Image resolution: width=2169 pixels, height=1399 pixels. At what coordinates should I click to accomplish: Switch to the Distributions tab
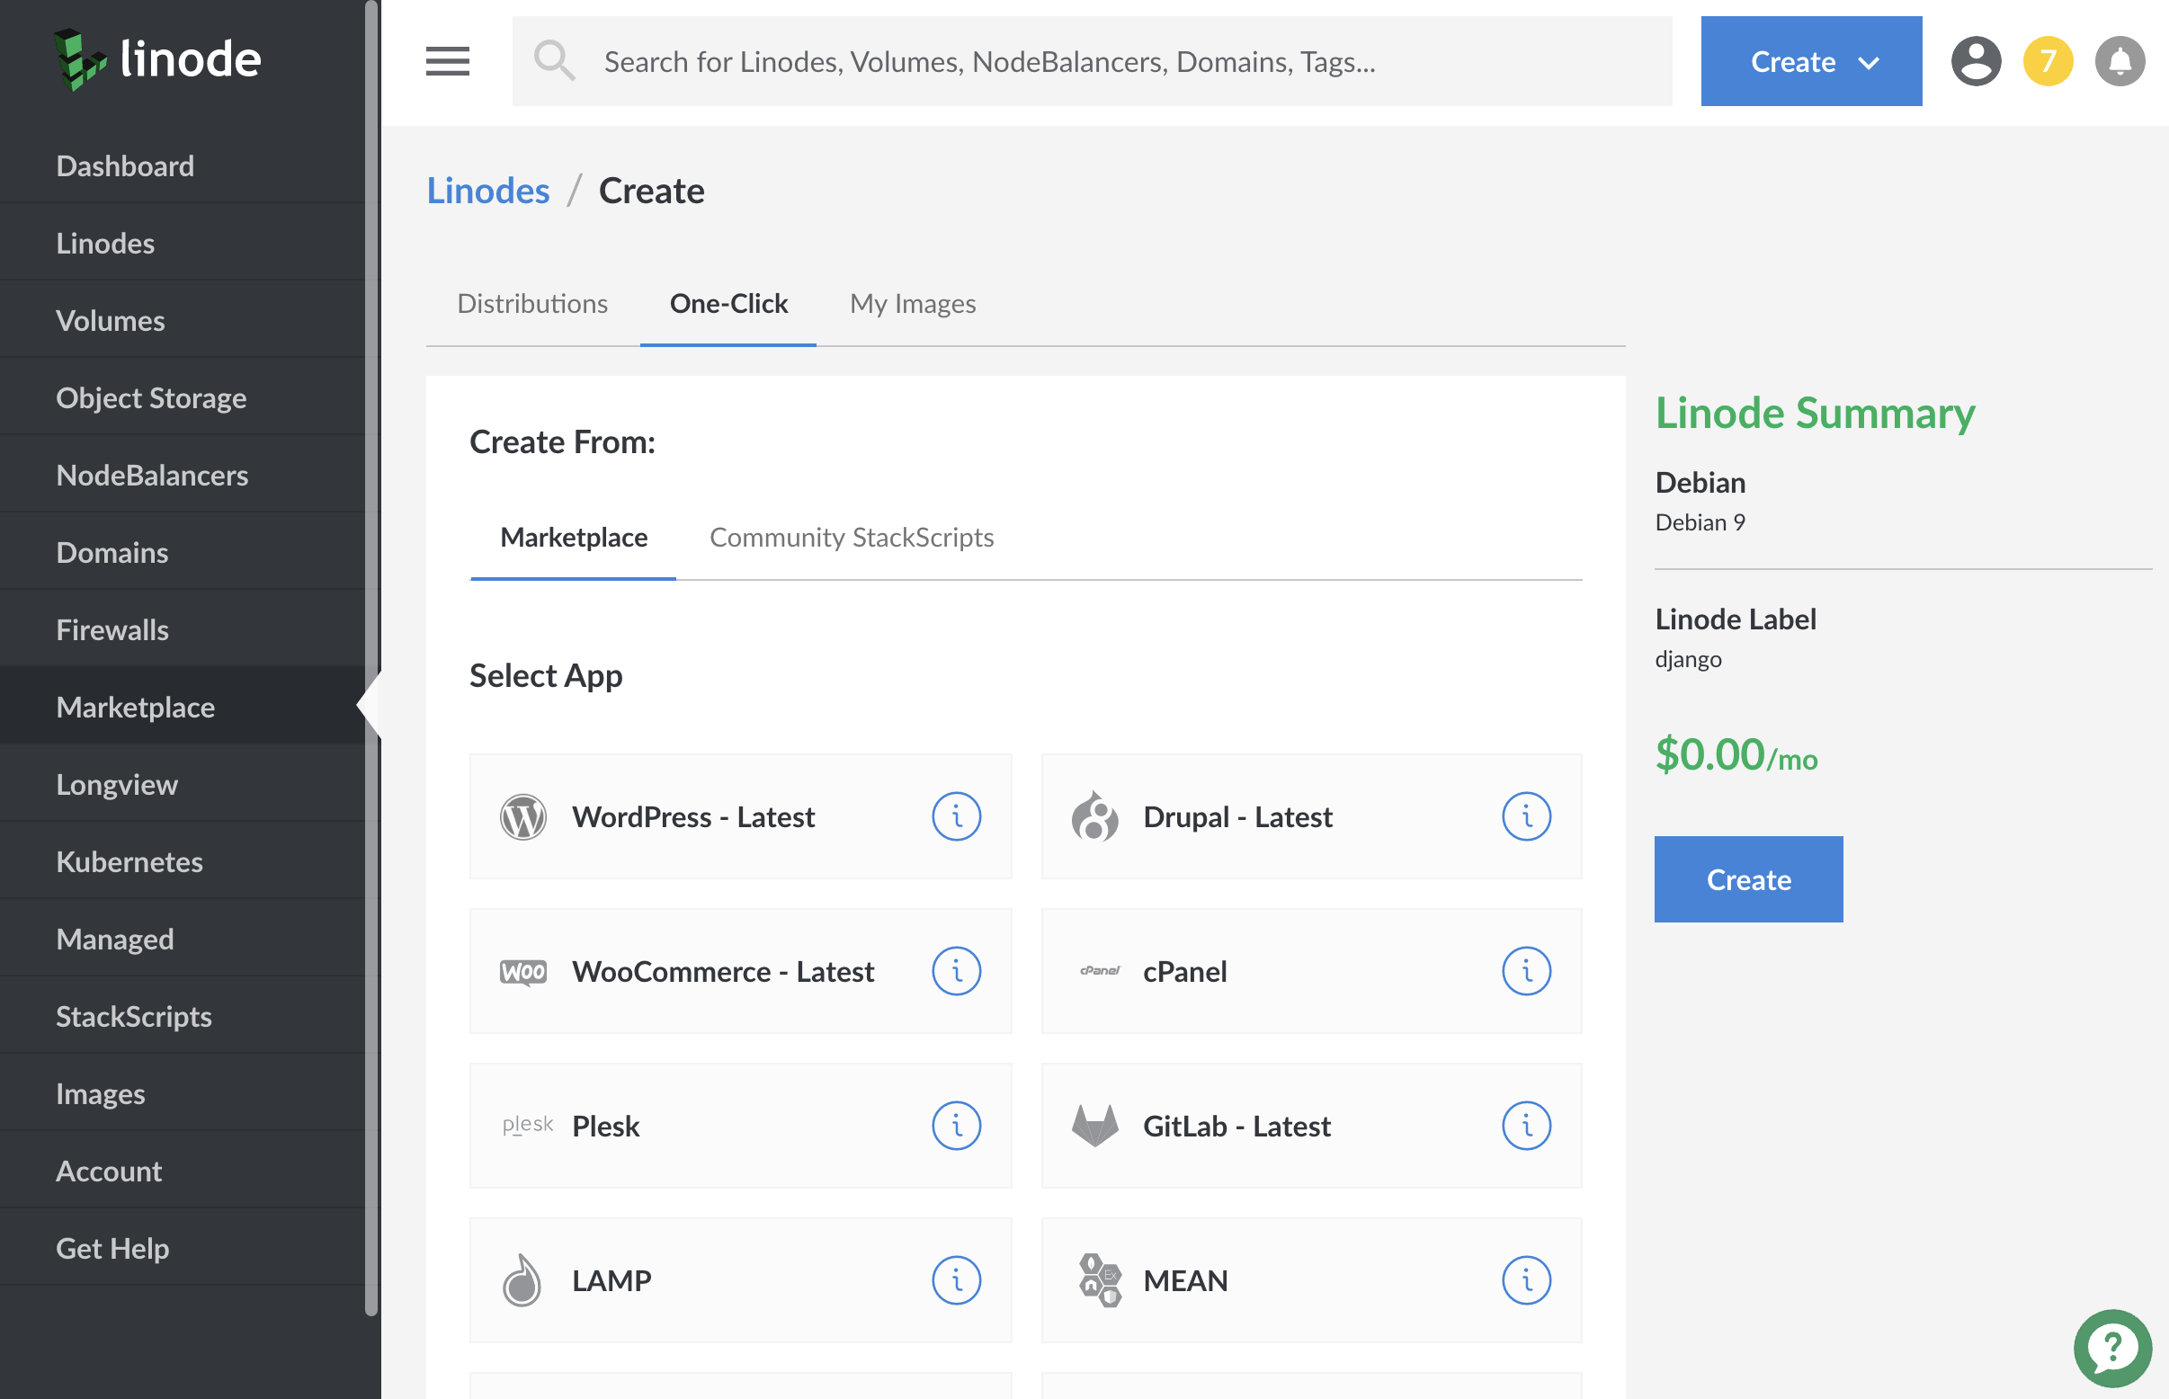531,304
